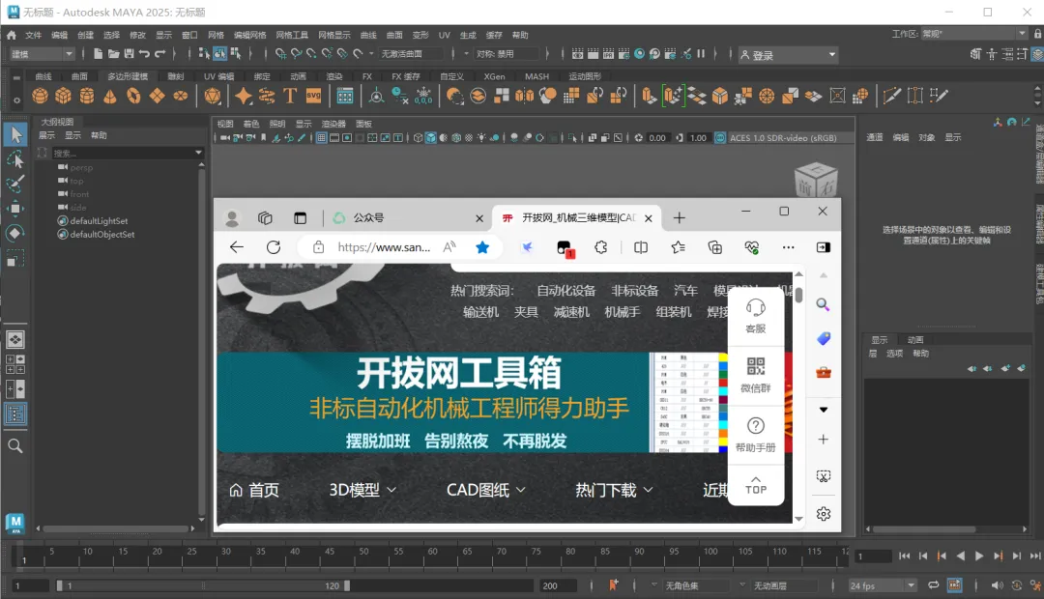Select the Move tool in toolbox
This screenshot has width=1044, height=599.
15,209
